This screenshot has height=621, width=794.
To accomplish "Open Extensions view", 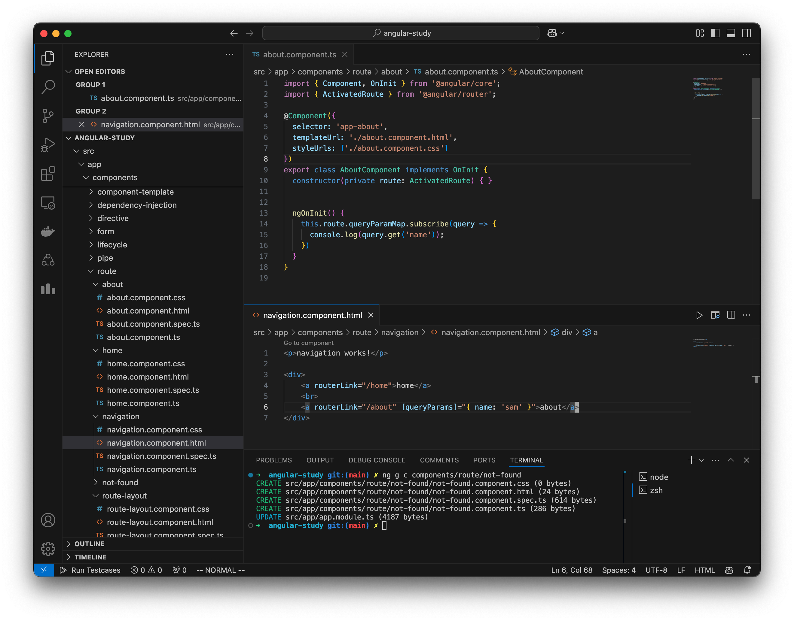I will (48, 174).
